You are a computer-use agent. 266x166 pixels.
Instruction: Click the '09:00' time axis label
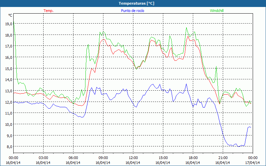(103, 158)
